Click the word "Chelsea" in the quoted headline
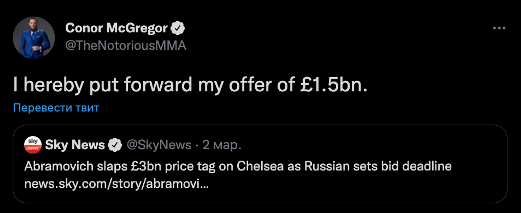This screenshot has height=213, width=521. pos(260,166)
